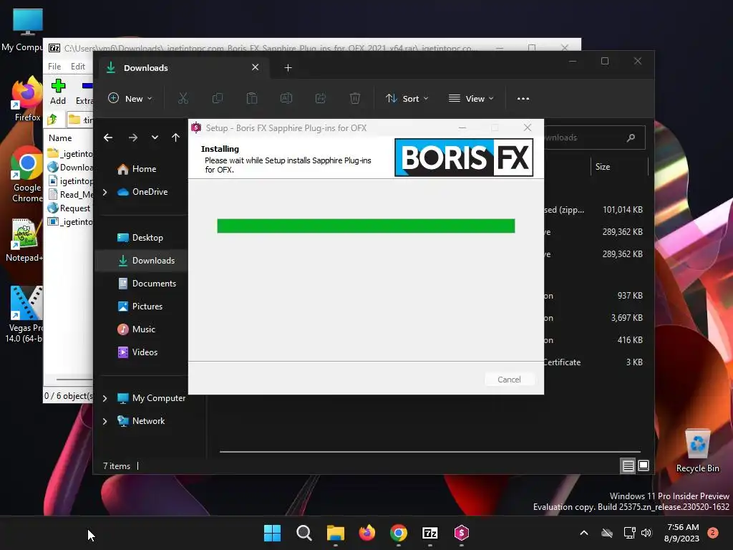
Task: Open Pictures folder in sidebar
Action: coord(140,307)
